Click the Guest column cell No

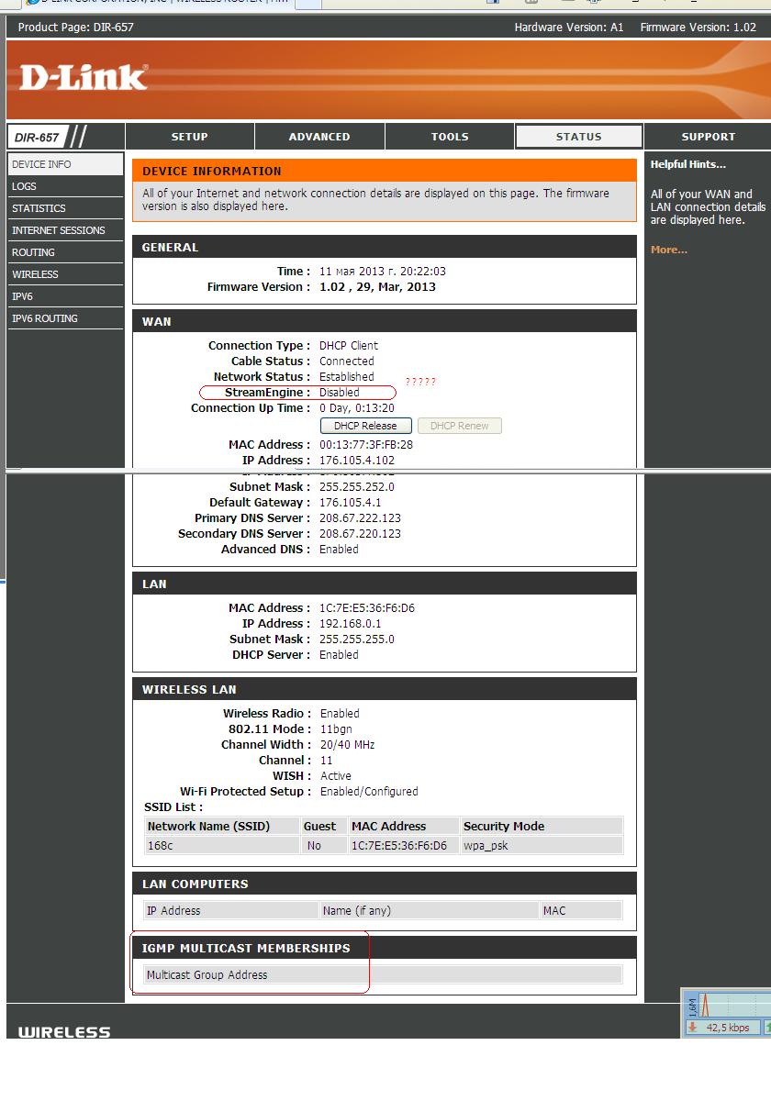click(x=324, y=846)
